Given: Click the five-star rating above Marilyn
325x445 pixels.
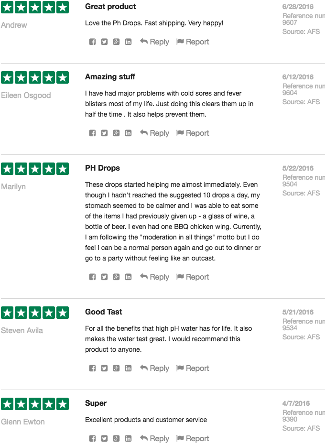Looking at the screenshot, I should [x=35, y=169].
